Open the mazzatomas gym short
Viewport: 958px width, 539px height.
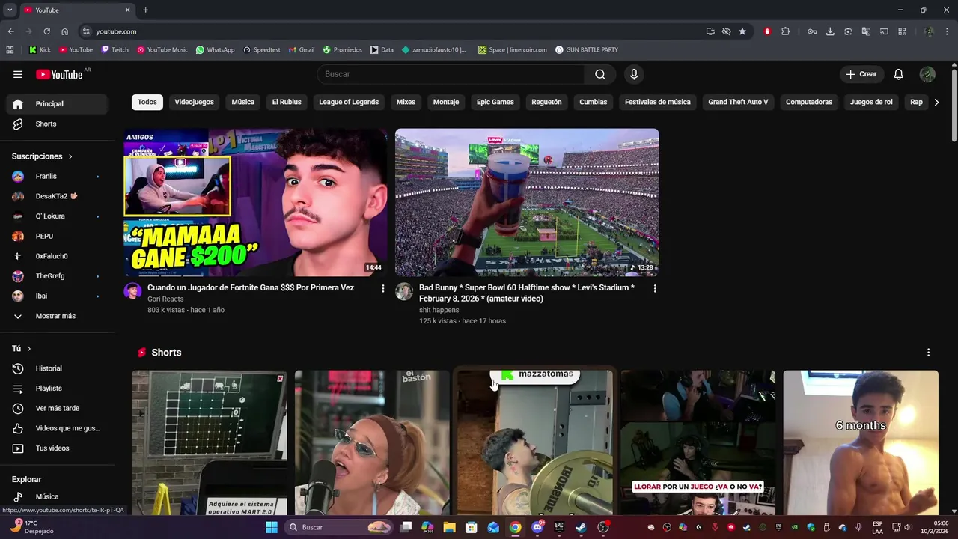point(535,442)
